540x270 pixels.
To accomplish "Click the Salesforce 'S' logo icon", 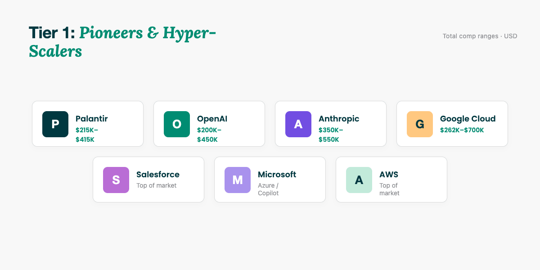I will (x=116, y=180).
